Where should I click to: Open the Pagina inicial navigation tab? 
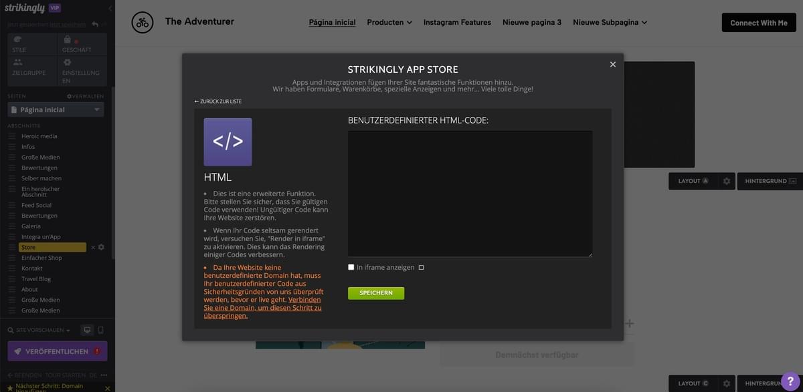332,22
